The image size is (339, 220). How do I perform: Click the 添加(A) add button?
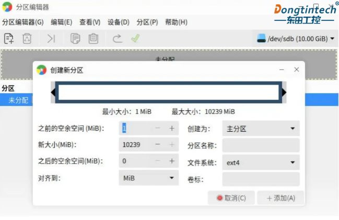281,198
